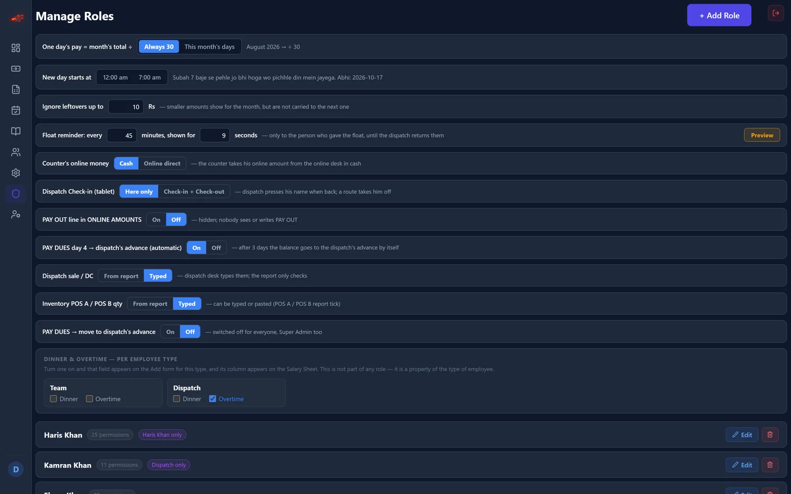Open the cash/banknote icon in sidebar
791x494 pixels.
pos(16,69)
